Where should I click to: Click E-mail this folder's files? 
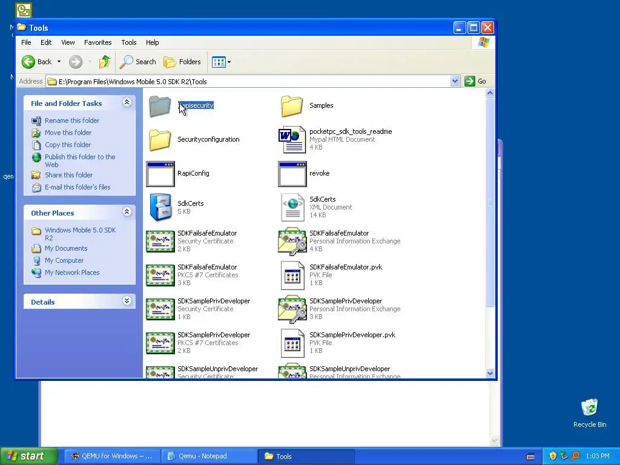point(77,187)
